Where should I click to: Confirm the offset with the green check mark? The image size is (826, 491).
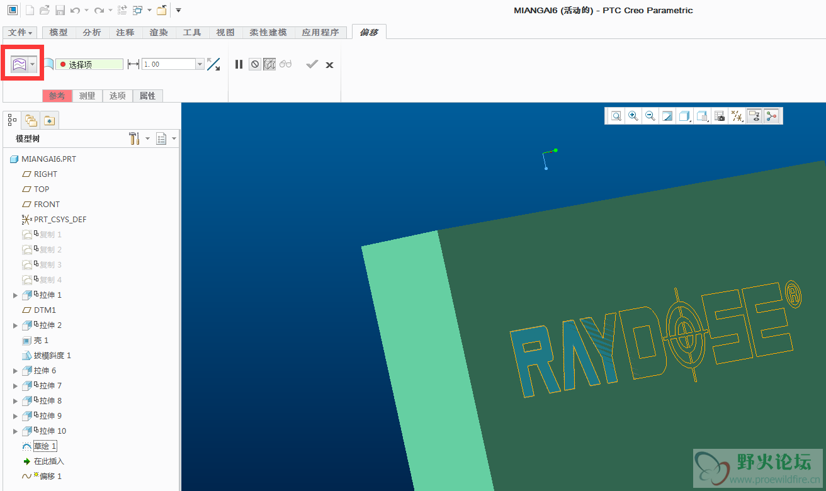[312, 64]
